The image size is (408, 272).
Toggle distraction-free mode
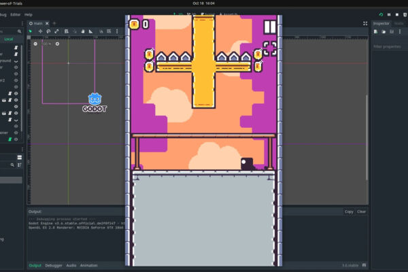(x=365, y=23)
